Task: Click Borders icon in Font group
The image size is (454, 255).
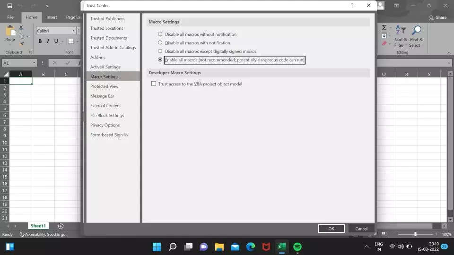Action: point(71,41)
